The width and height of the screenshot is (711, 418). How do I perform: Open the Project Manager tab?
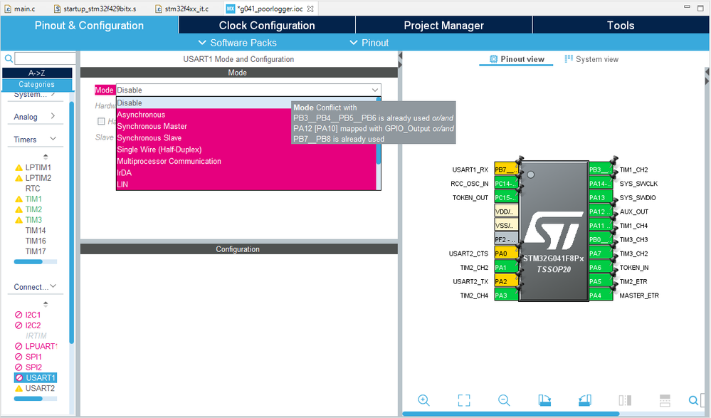[x=444, y=26]
